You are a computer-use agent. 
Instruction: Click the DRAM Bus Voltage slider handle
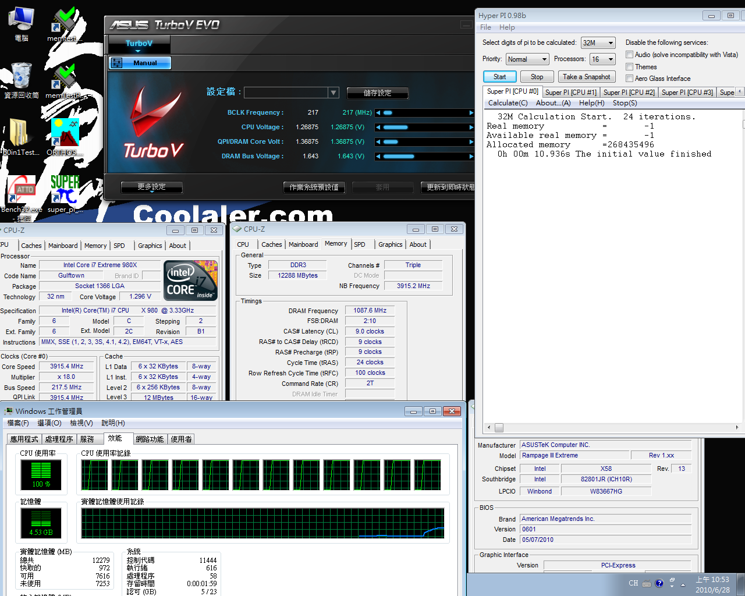point(399,156)
